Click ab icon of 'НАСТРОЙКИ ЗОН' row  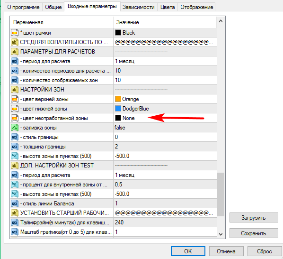pos(15,90)
